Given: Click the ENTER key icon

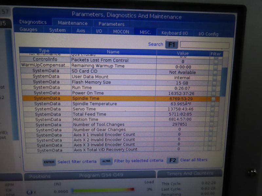Looking at the screenshot, I should 49,162.
